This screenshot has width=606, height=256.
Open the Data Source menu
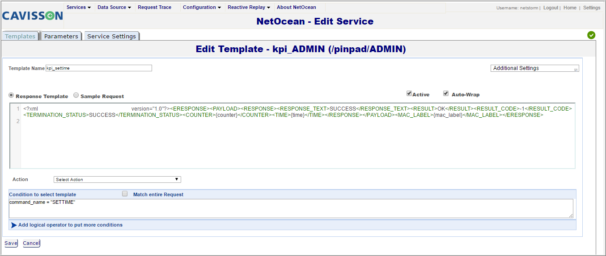coord(114,8)
